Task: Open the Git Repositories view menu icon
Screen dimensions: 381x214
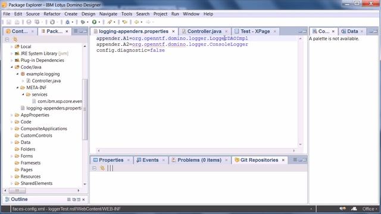Action: (x=295, y=160)
